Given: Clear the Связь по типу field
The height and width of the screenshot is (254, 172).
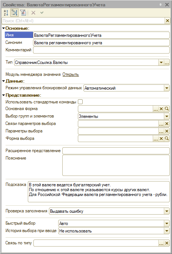Looking at the screenshot, I should point(167,243).
